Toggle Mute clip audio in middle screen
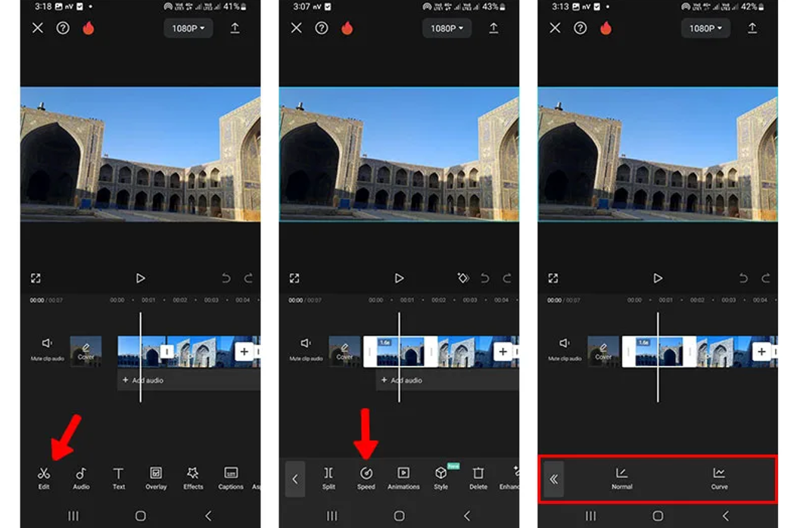This screenshot has width=800, height=528. click(x=306, y=348)
